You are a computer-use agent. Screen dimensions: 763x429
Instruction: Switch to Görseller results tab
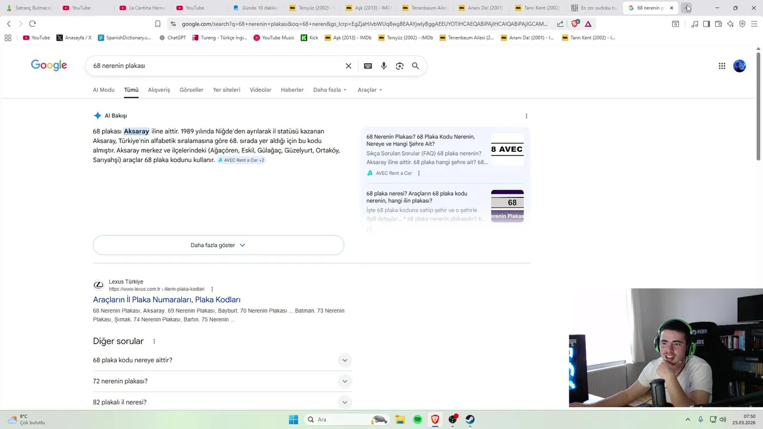191,90
